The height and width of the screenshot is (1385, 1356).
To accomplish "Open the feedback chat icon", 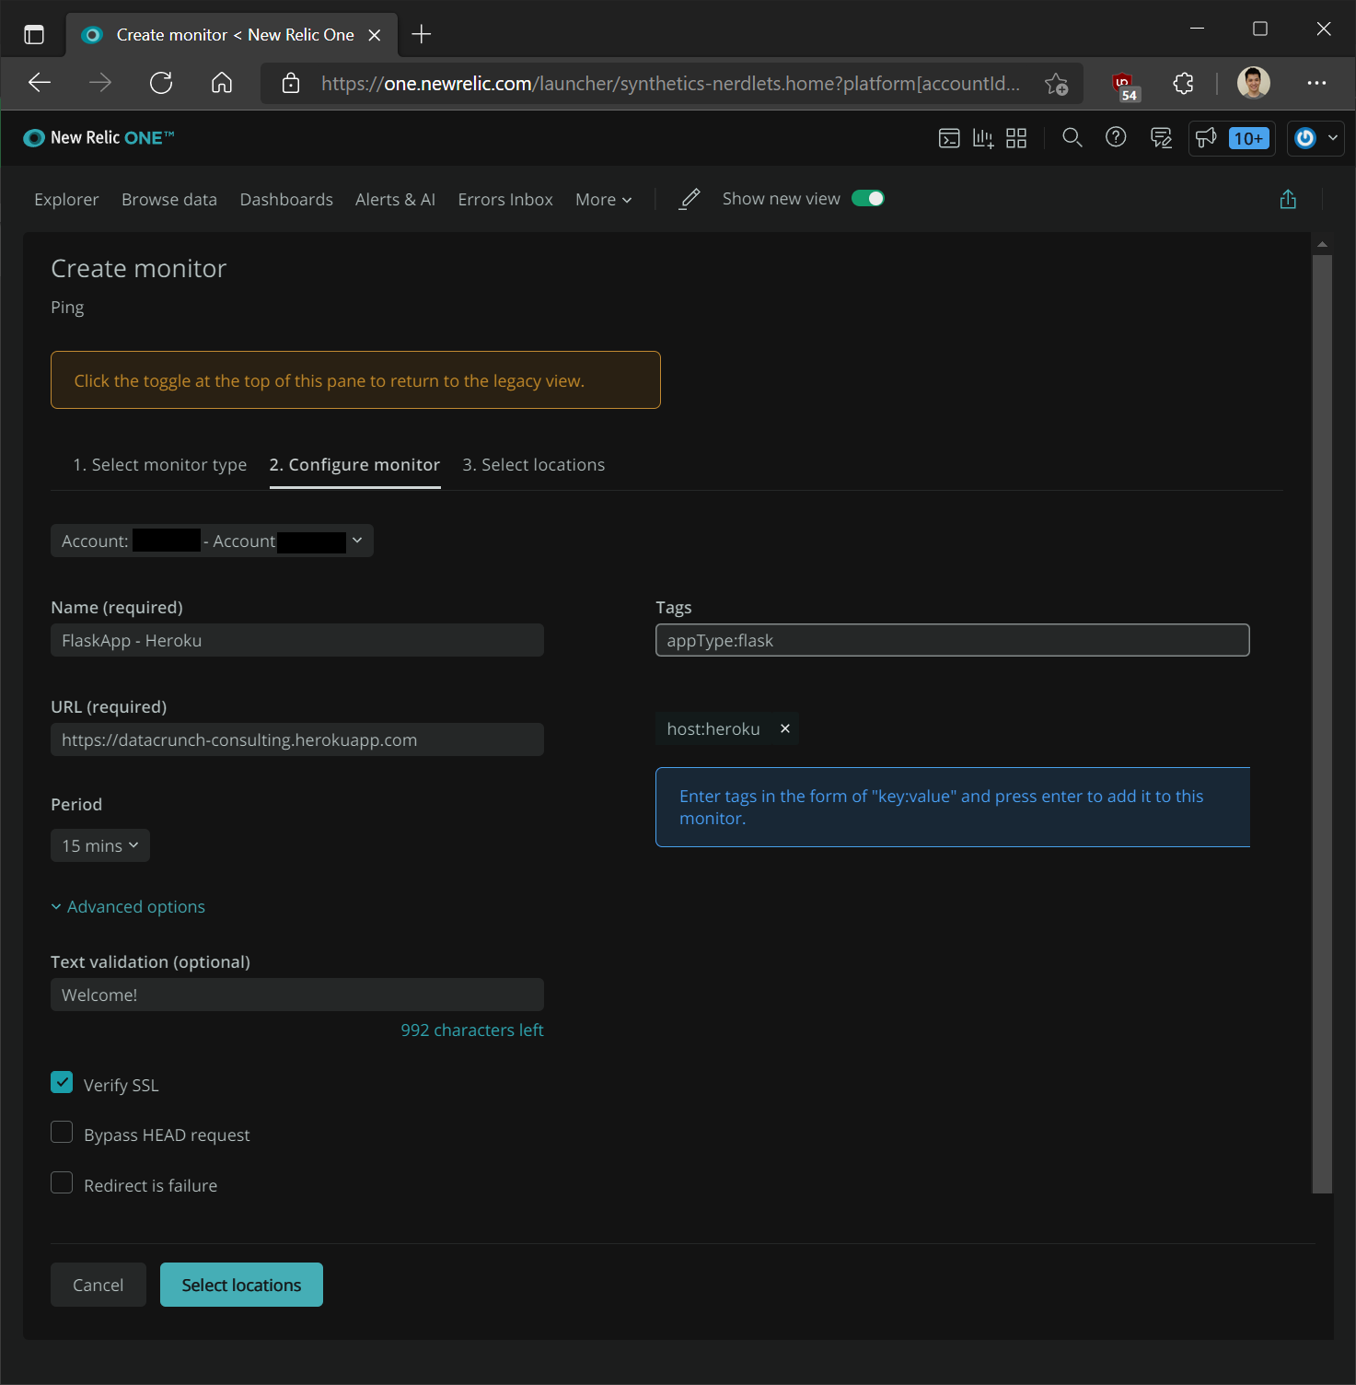I will pos(1162,138).
